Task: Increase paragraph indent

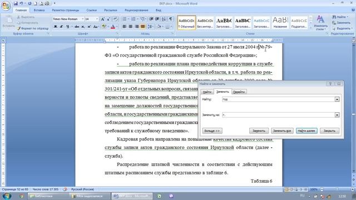Action: coord(157,19)
